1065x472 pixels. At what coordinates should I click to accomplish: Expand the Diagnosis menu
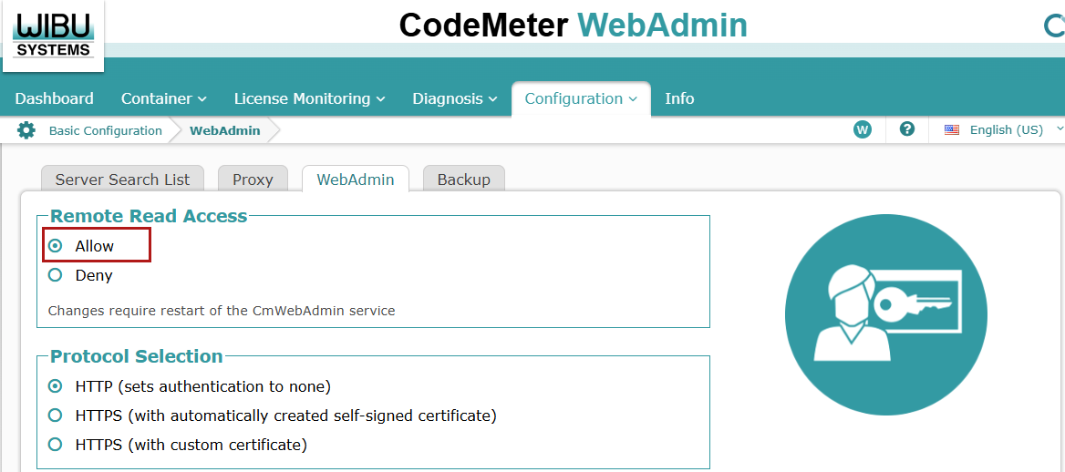[x=455, y=98]
